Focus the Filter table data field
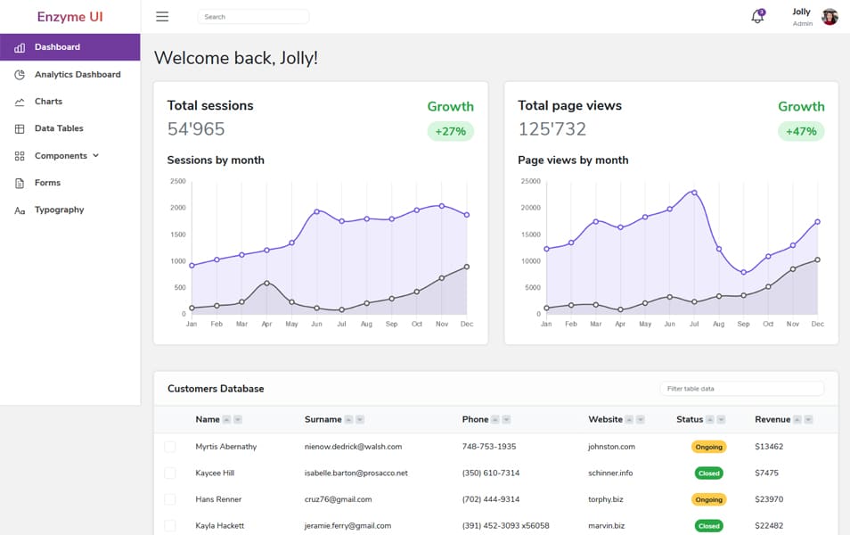The width and height of the screenshot is (850, 535). tap(741, 389)
